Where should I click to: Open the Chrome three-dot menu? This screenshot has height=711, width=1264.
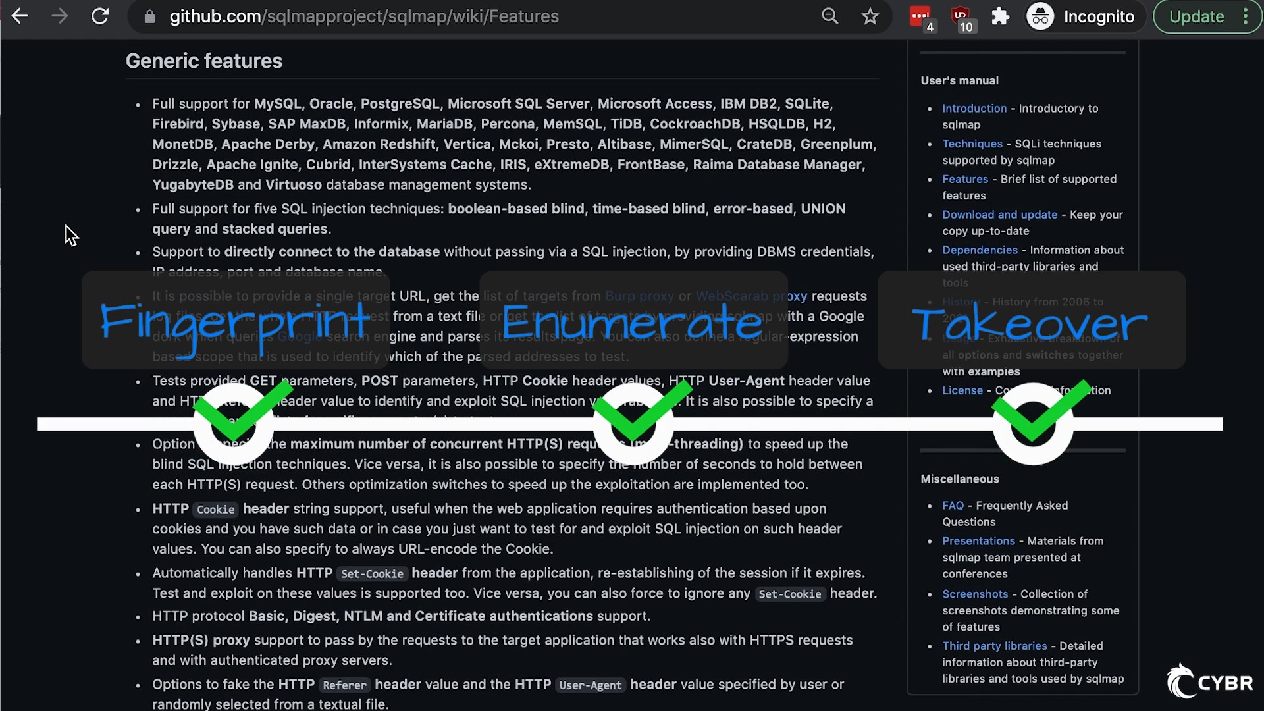point(1246,16)
